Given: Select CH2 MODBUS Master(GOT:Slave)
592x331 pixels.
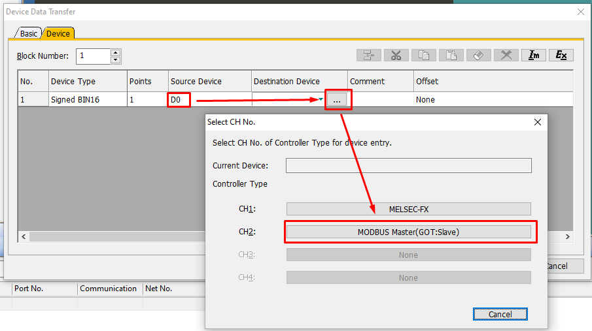Looking at the screenshot, I should (408, 232).
